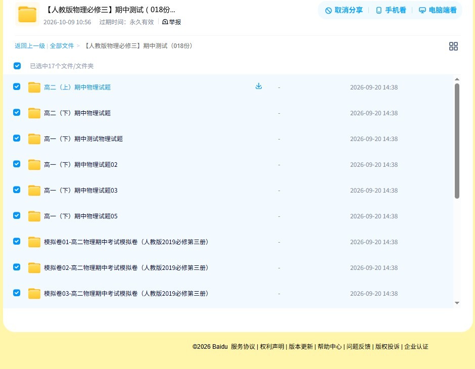
Task: Uncheck 高一（下）期中物理试题05 checkbox
Action: point(17,215)
